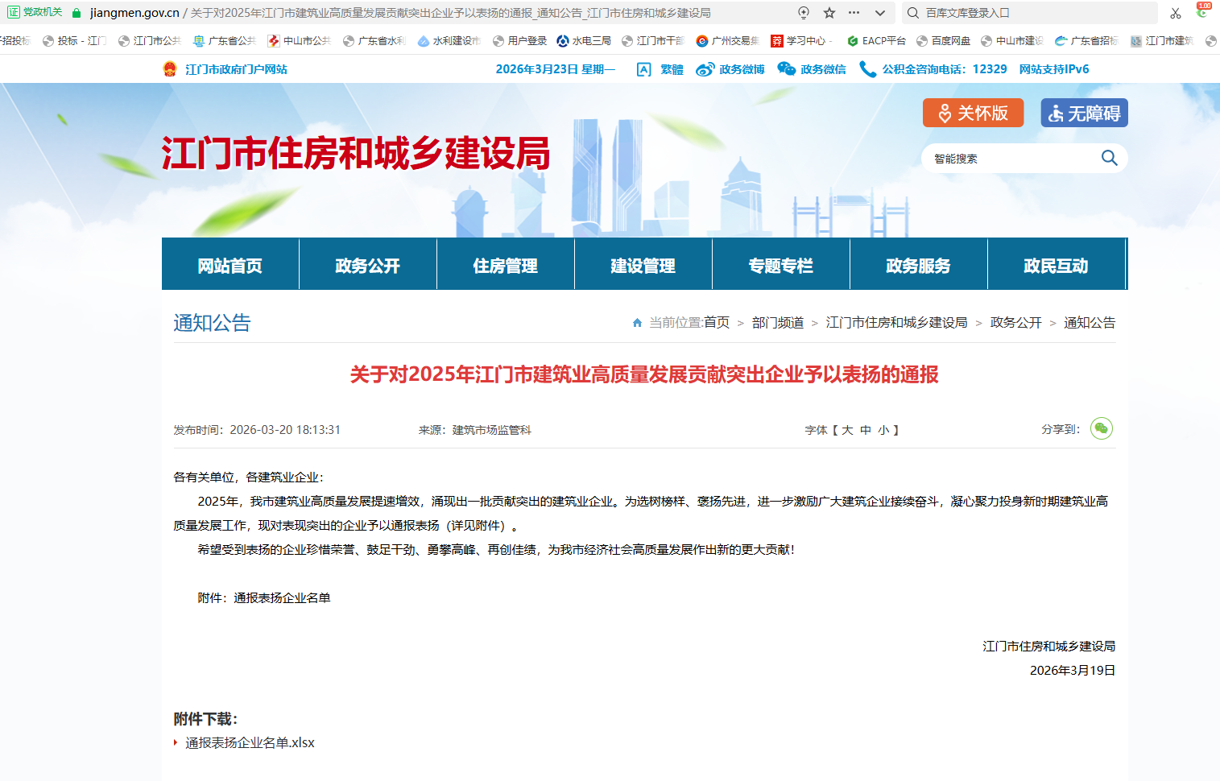
Task: Bookmark this page with the star icon
Action: pos(829,13)
